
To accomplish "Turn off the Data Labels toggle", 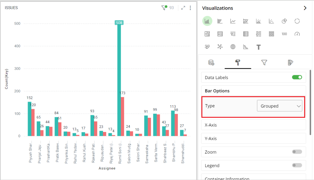I will coord(297,77).
